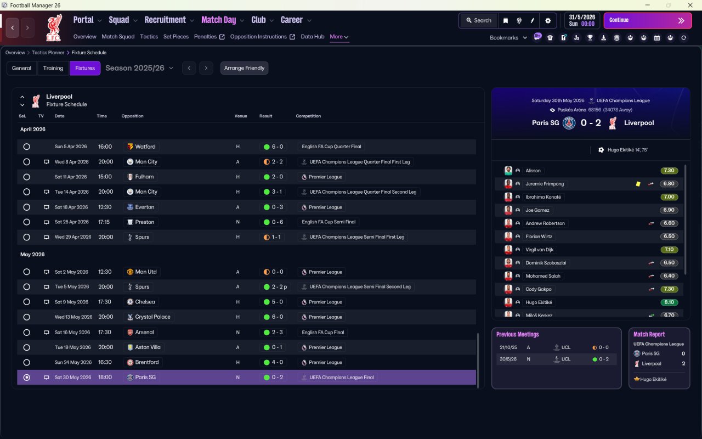Click the training cone icon in bookmarks bar
The height and width of the screenshot is (439, 702).
click(603, 38)
